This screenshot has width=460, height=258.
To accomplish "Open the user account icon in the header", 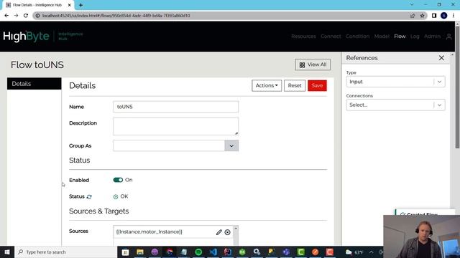I will tap(448, 37).
